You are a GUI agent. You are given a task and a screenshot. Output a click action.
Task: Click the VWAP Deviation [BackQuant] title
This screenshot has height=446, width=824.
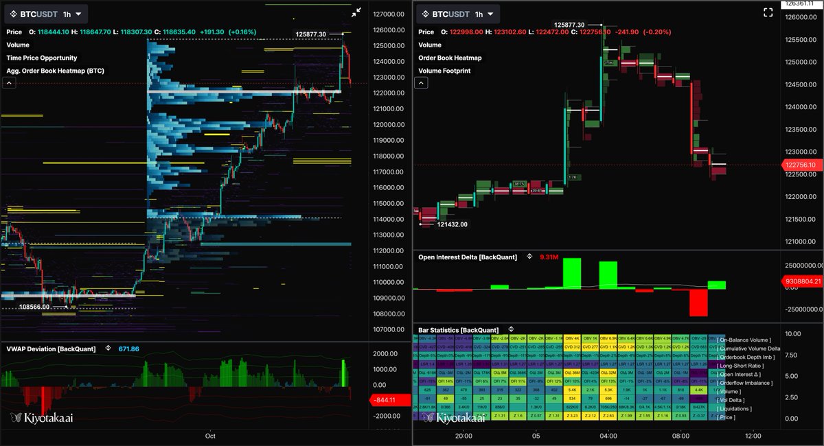tap(51, 349)
